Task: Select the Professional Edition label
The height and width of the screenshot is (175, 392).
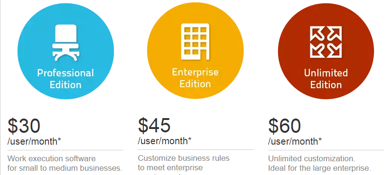Action: 65,79
